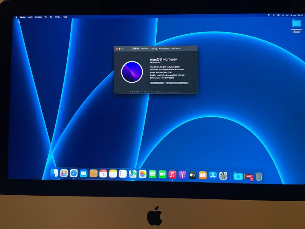Viewport: 305px width, 229px height.
Task: Open the Hjelp menu
Action: (x=65, y=17)
